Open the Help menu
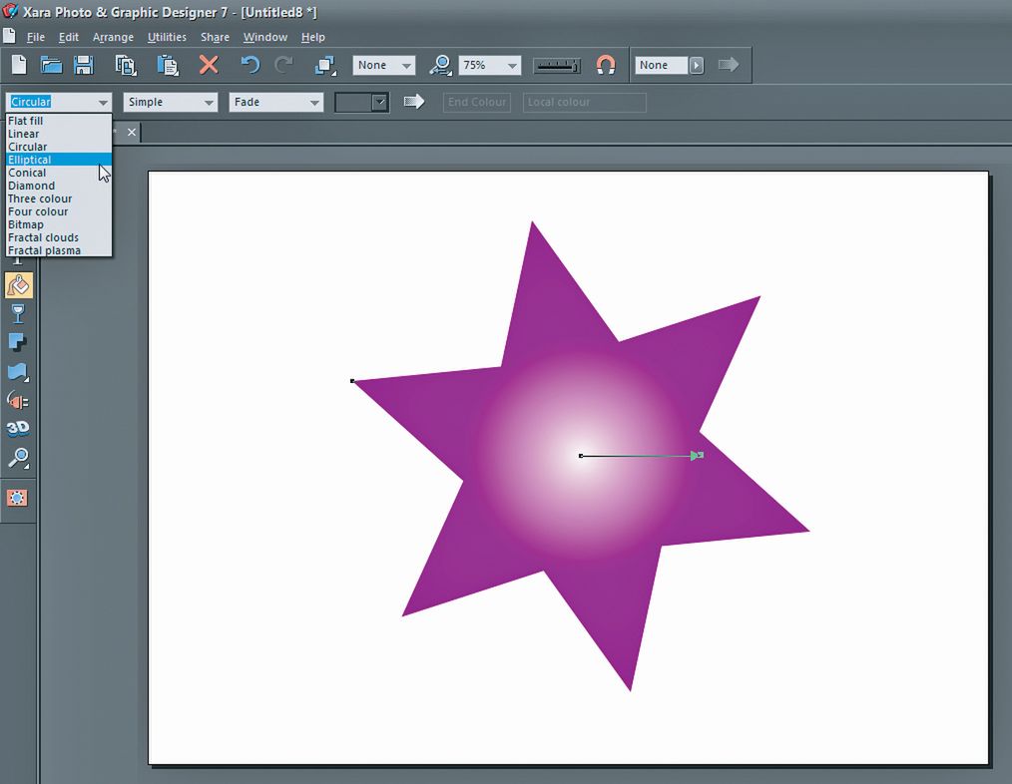Screen dimensions: 1012x784 (313, 38)
